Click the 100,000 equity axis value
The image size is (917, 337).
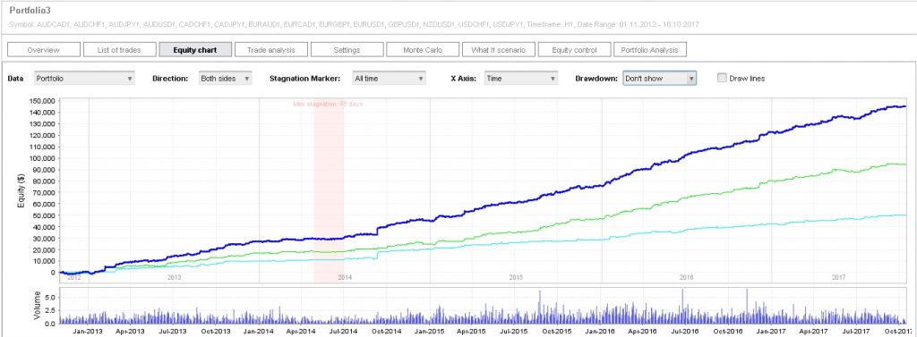tap(43, 158)
